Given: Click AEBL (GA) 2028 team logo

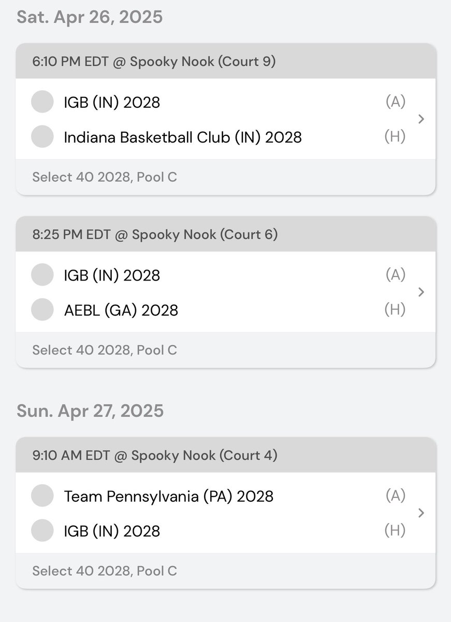Looking at the screenshot, I should pyautogui.click(x=42, y=310).
